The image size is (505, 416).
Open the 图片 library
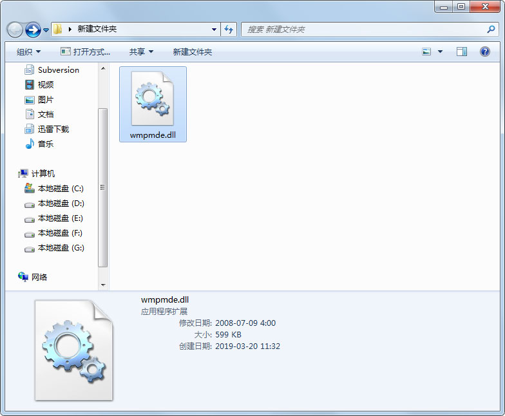(45, 99)
